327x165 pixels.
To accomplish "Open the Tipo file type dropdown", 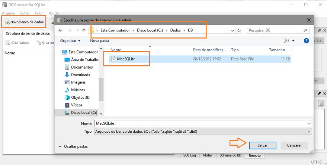I will click(x=203, y=132).
